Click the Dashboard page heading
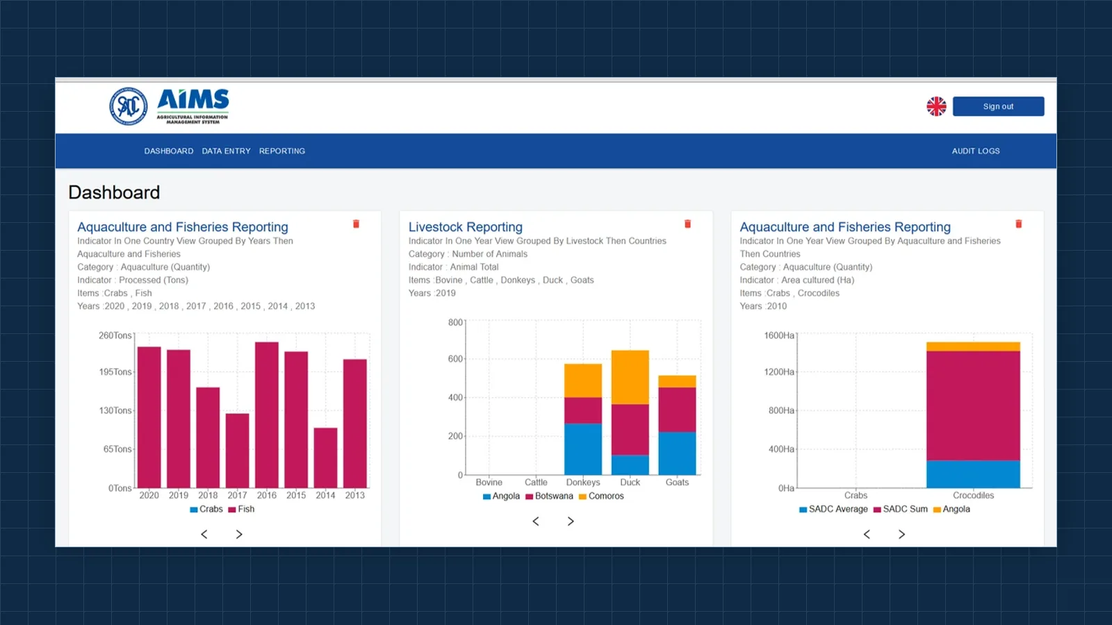This screenshot has height=625, width=1112. coord(114,192)
